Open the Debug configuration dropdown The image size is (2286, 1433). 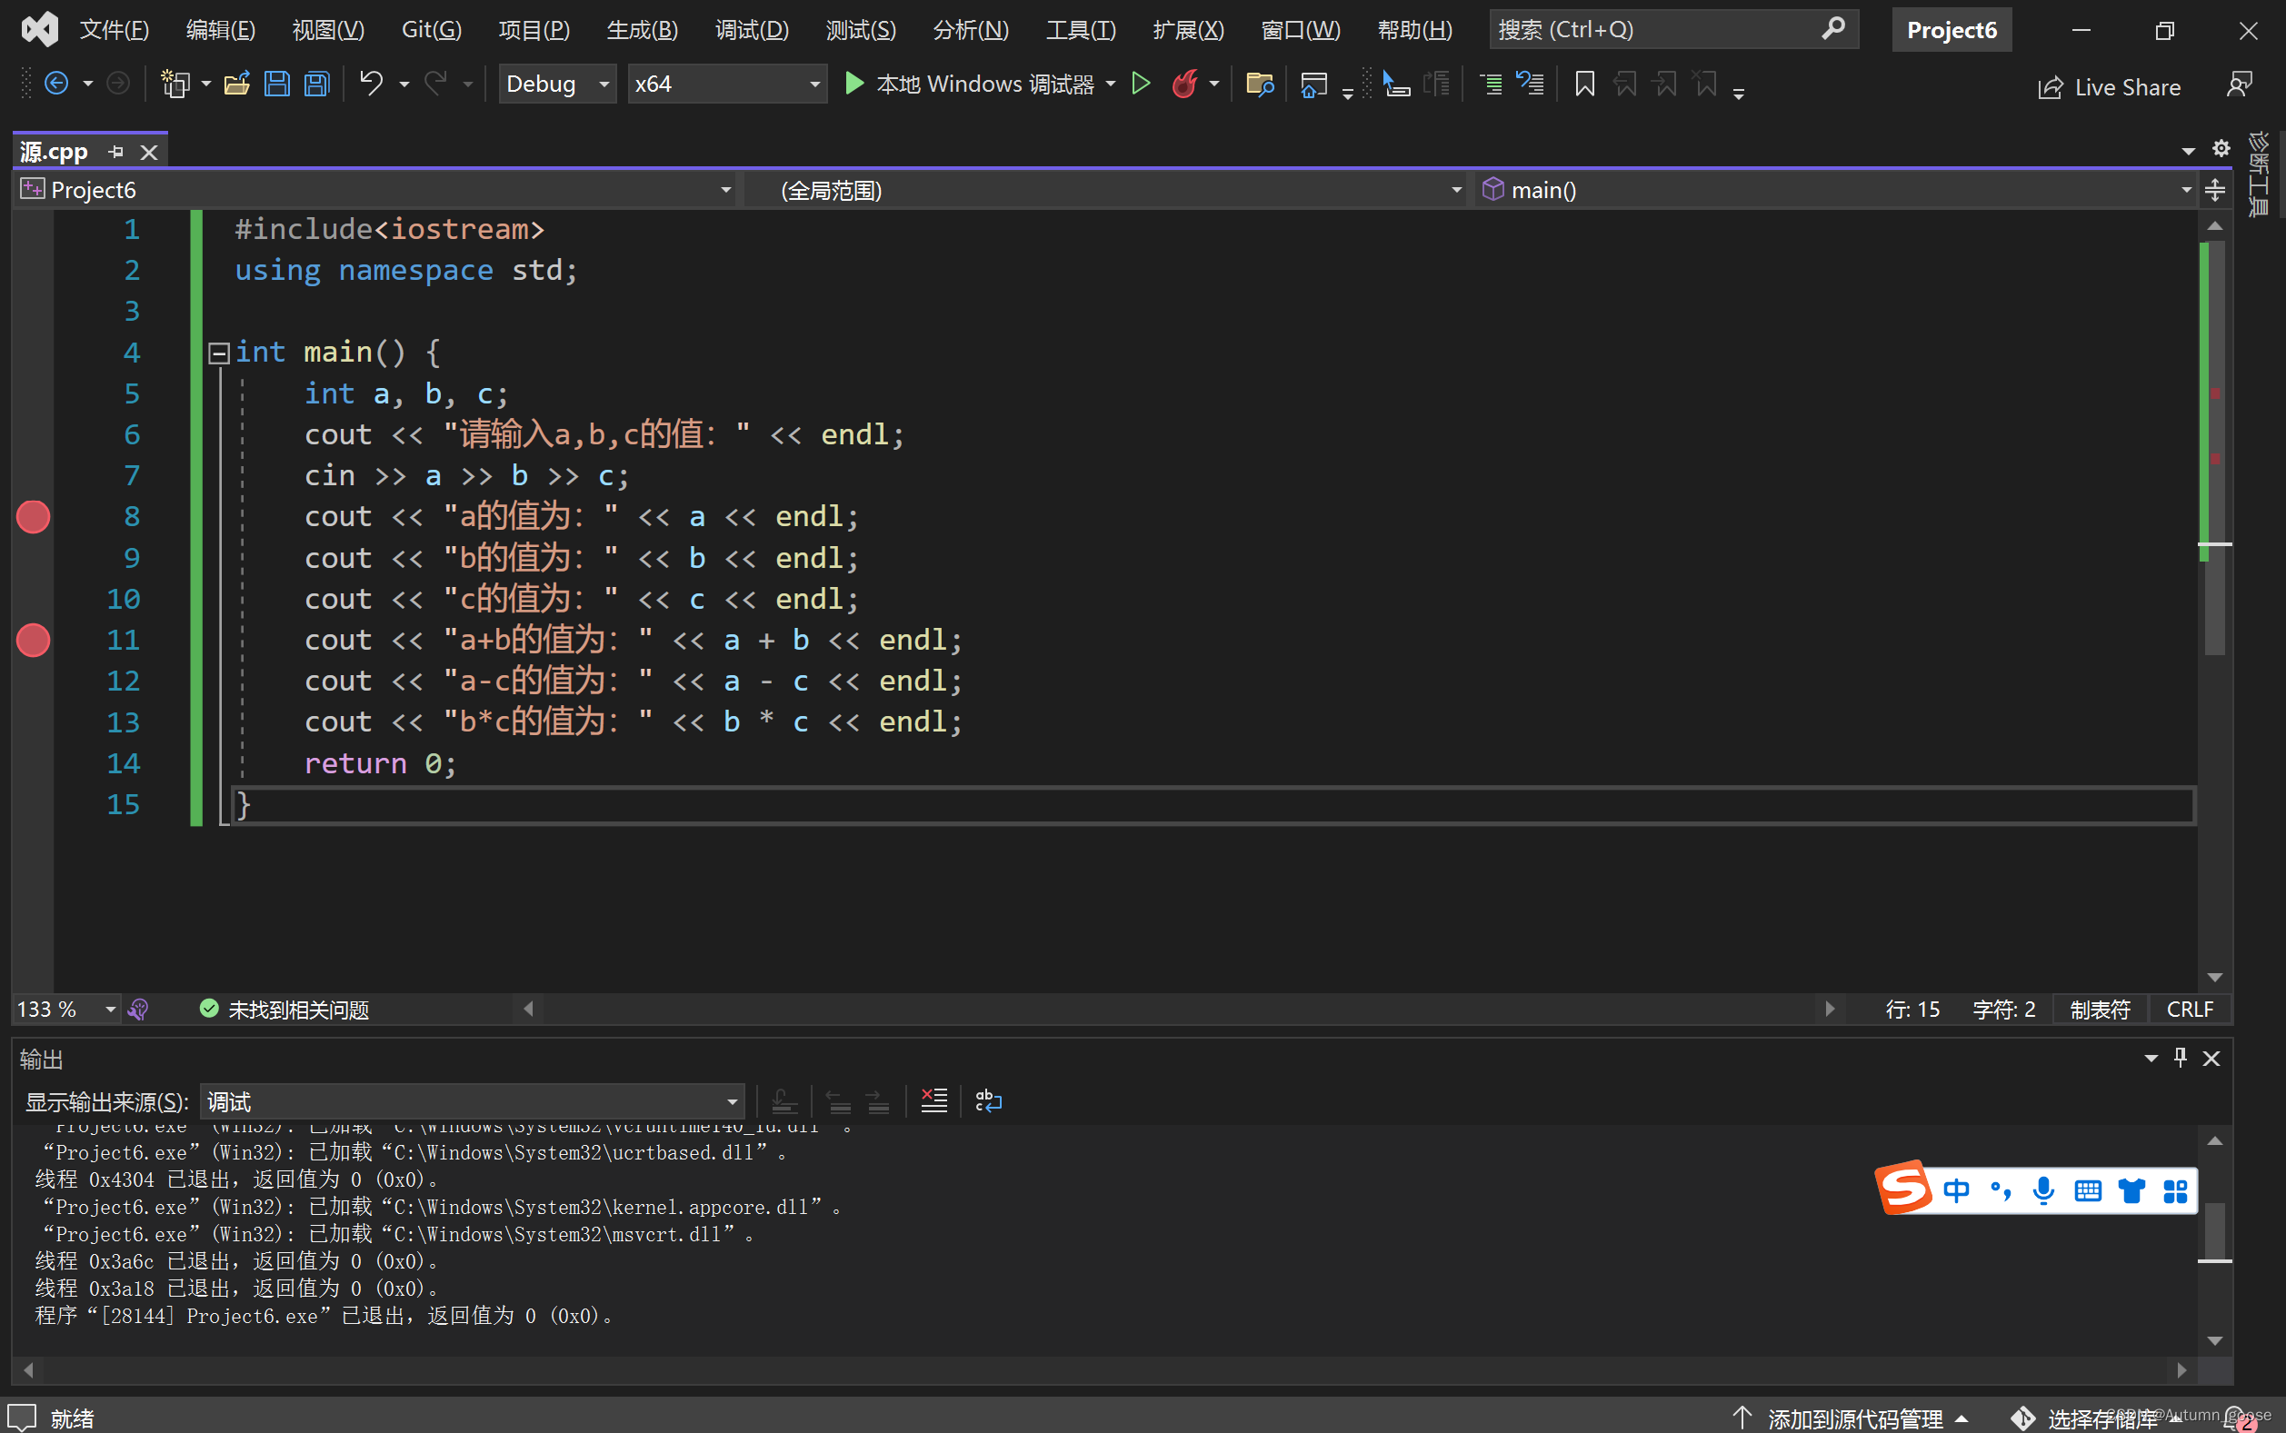557,85
